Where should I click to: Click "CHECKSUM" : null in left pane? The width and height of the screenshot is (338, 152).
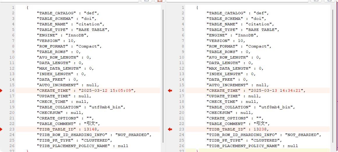point(60,113)
